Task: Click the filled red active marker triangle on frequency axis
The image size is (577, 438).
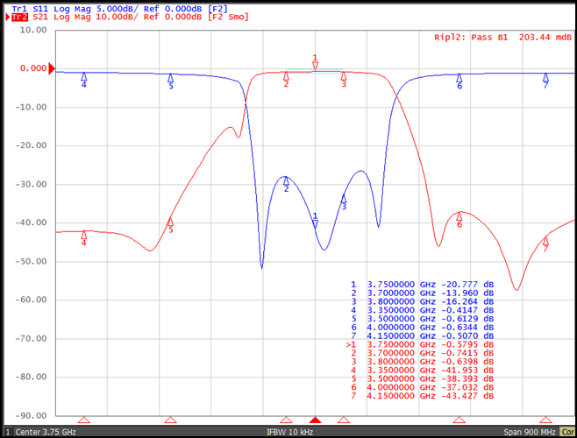Action: [x=315, y=420]
